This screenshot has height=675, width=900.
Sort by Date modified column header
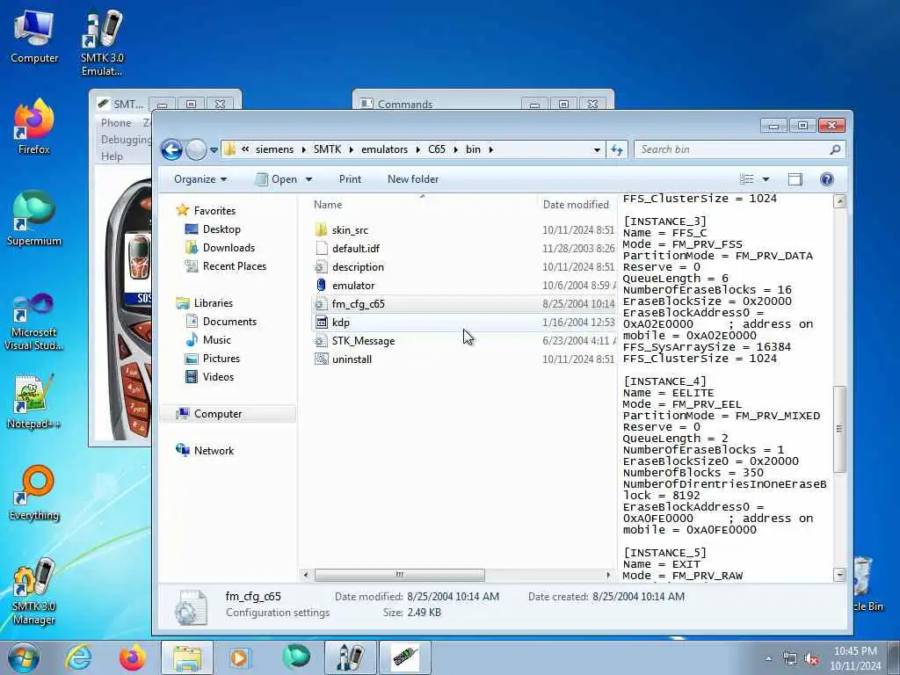[576, 204]
